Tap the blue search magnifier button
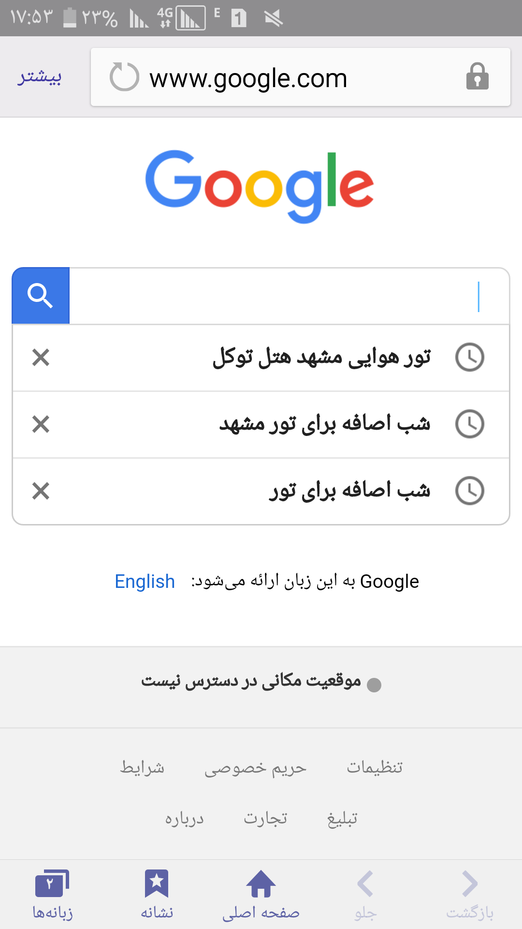Viewport: 522px width, 929px height. [x=41, y=296]
